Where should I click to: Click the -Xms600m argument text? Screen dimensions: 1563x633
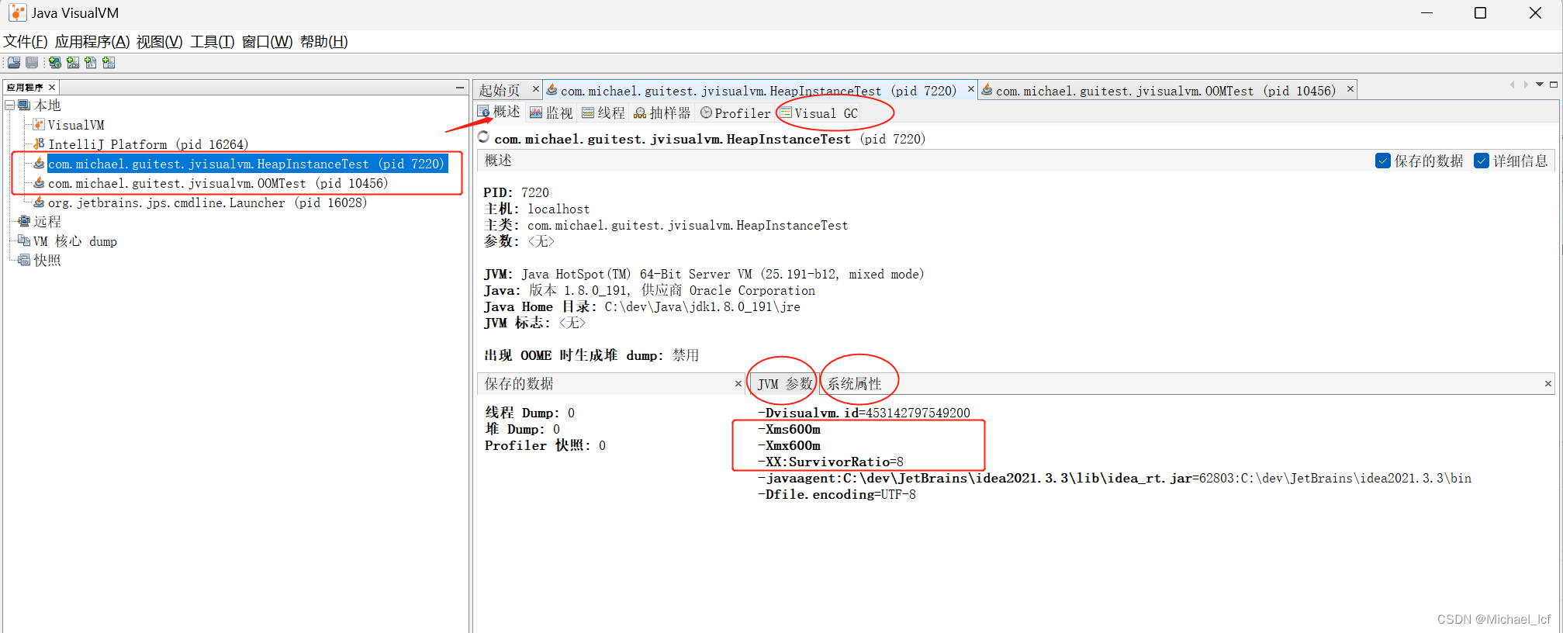[789, 429]
